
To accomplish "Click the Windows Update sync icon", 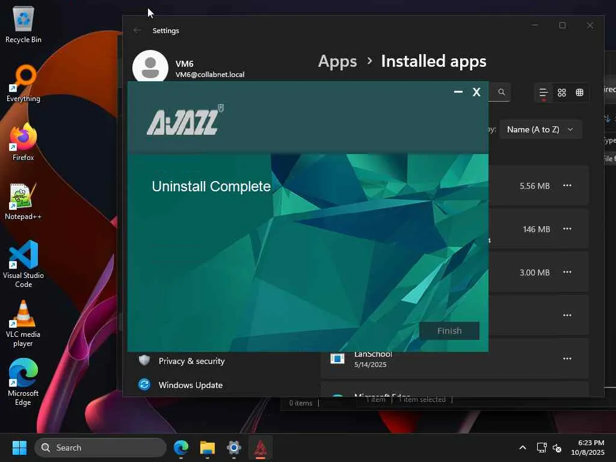I will click(144, 384).
